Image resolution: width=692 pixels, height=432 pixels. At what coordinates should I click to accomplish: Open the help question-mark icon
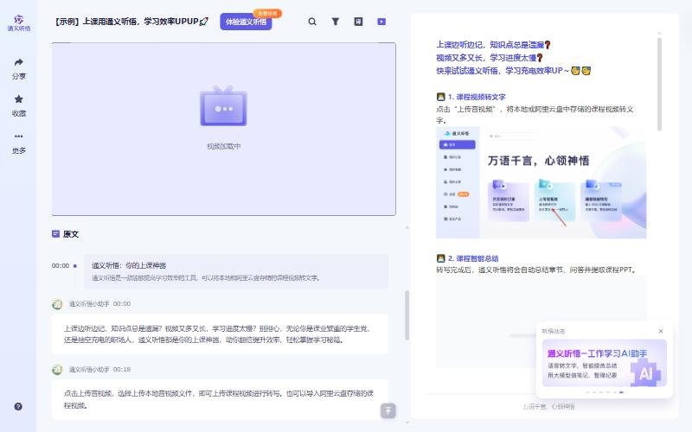[18, 406]
